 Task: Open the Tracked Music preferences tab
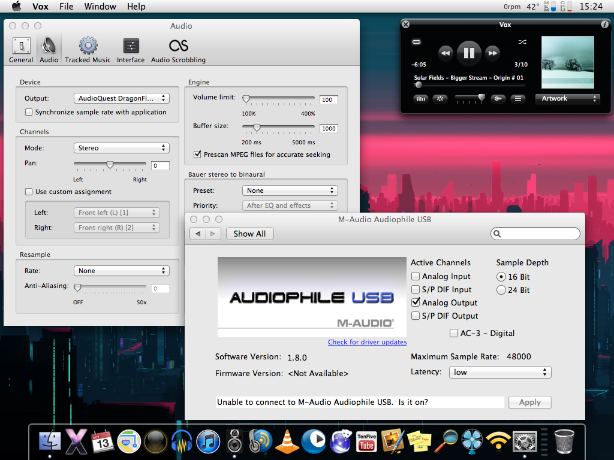(88, 50)
